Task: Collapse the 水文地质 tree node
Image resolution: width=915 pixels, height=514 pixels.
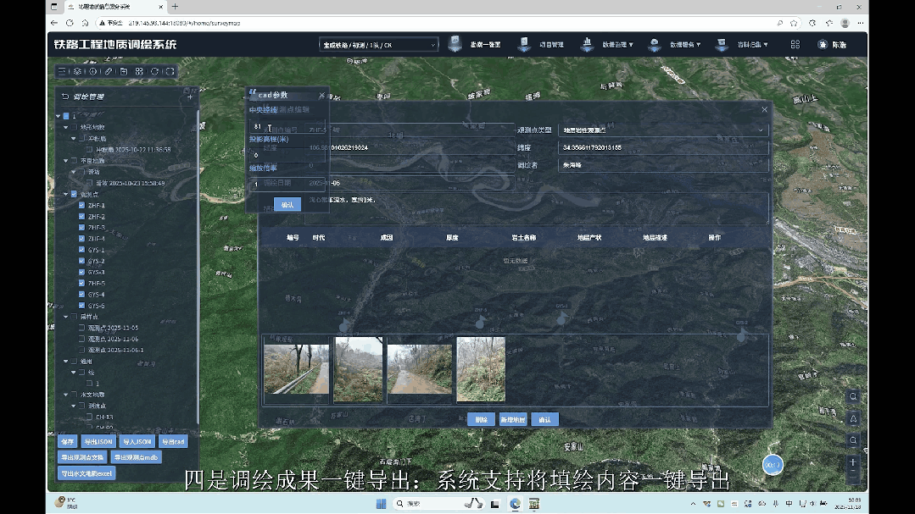Action: pyautogui.click(x=66, y=395)
